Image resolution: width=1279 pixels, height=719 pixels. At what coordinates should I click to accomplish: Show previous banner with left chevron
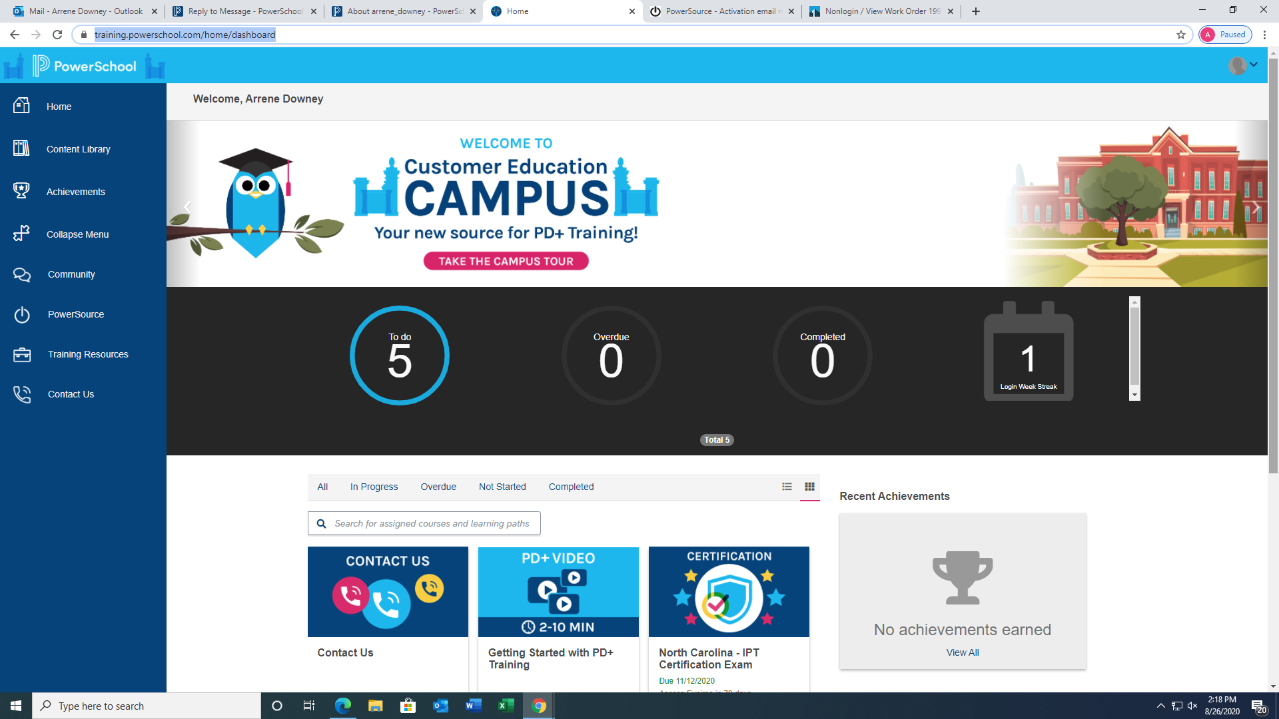coord(188,207)
